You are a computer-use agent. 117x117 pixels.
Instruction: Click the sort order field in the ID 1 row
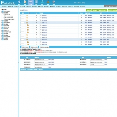22,16
